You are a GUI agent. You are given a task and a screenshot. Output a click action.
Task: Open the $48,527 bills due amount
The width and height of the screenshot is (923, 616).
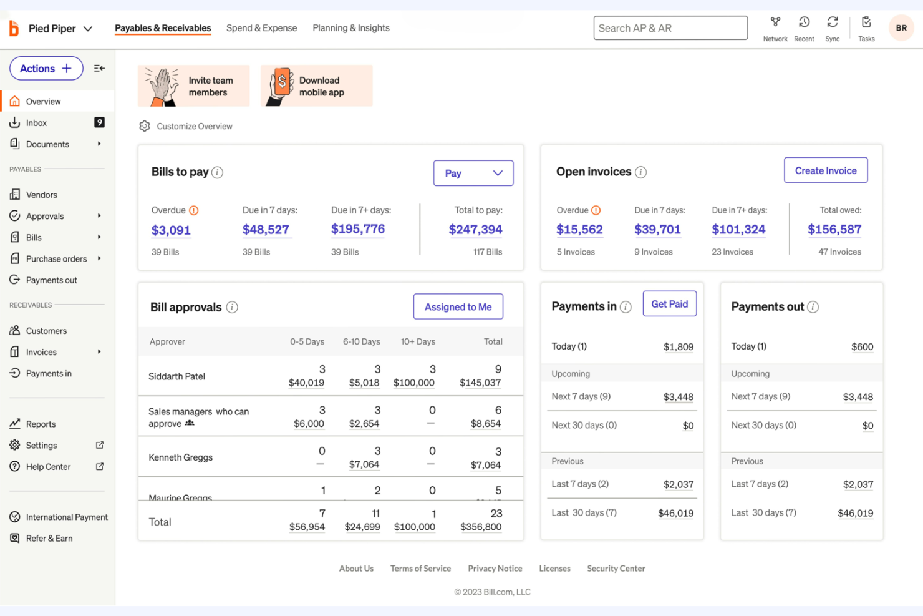(x=266, y=230)
